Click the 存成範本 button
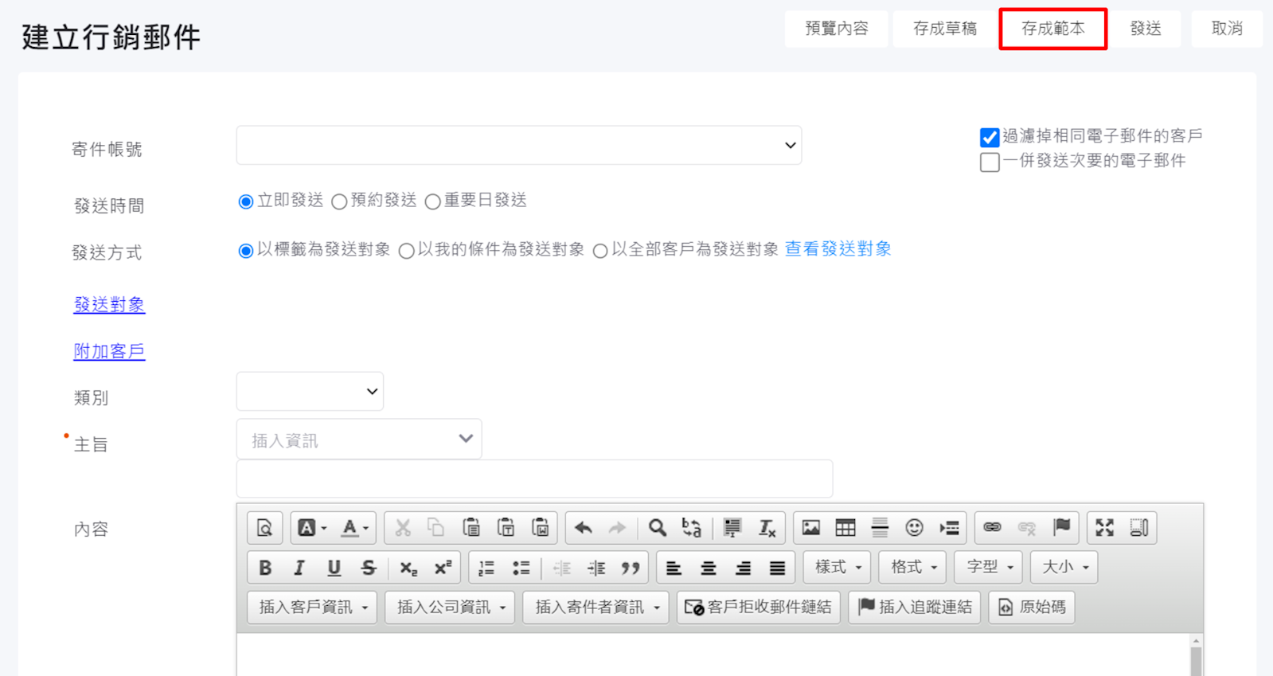This screenshot has width=1273, height=676. tap(1052, 29)
